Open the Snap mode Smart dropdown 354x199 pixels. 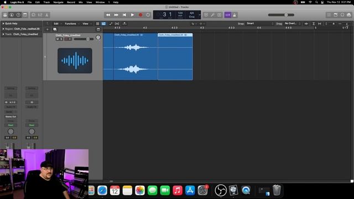[x=260, y=23]
